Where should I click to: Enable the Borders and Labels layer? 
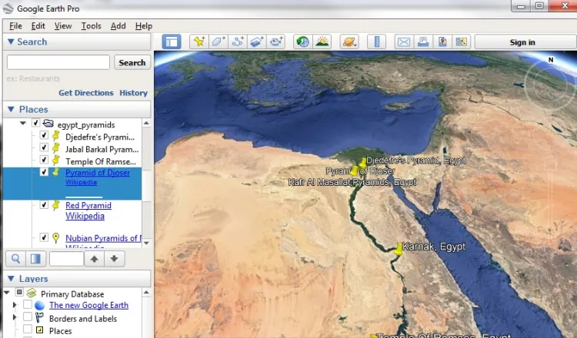pyautogui.click(x=28, y=318)
